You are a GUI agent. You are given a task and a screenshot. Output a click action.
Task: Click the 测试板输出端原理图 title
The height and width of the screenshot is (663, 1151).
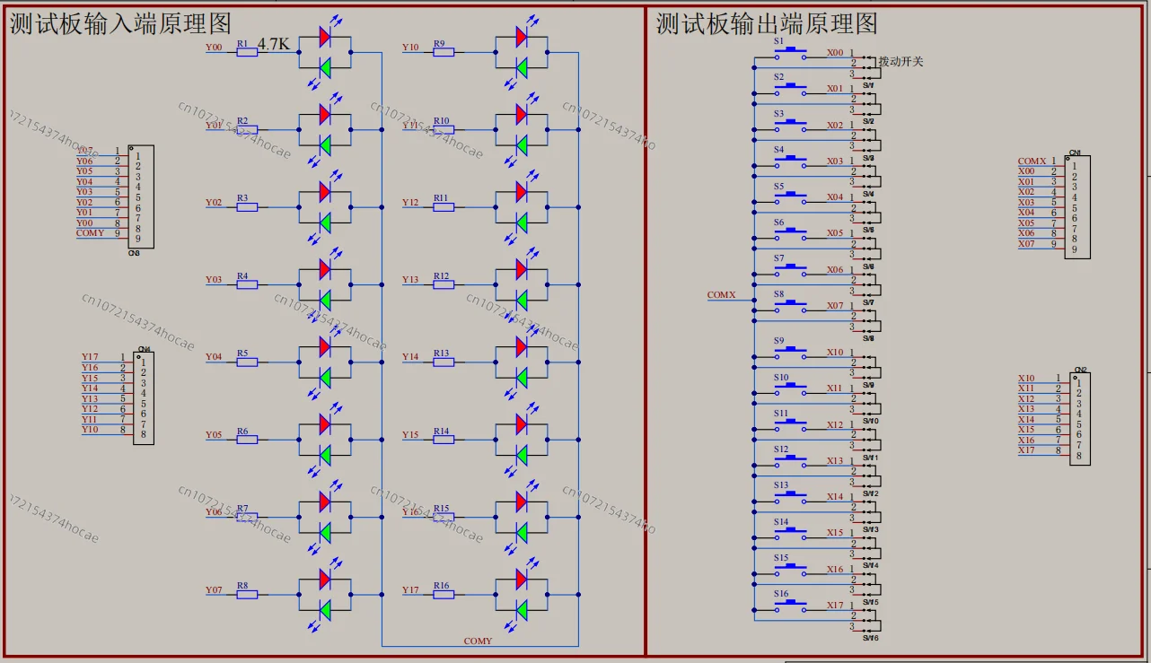point(767,23)
